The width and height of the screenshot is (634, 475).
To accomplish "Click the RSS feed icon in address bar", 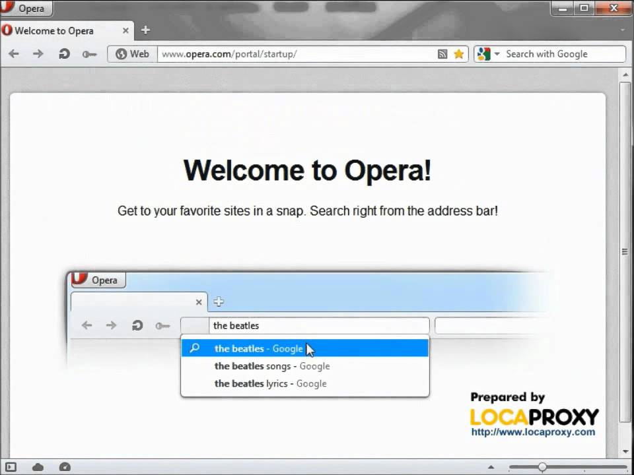I will [442, 54].
